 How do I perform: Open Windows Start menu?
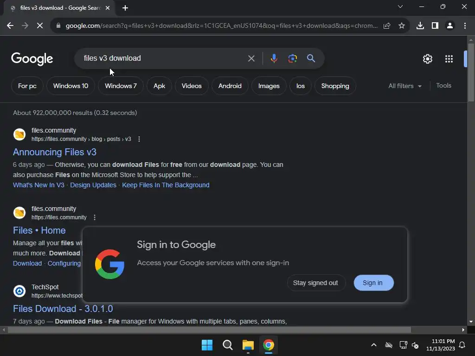pyautogui.click(x=207, y=345)
